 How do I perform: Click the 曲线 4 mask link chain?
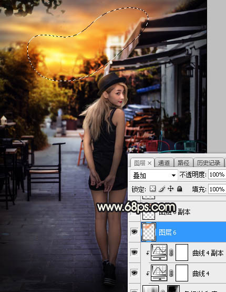pyautogui.click(x=171, y=273)
